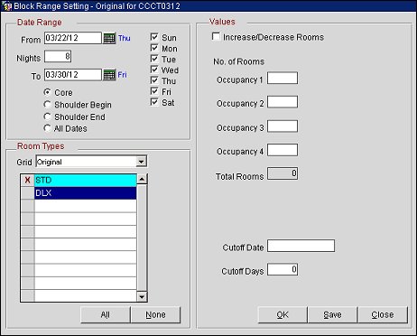Open the Grid dropdown showing Original

click(141, 162)
